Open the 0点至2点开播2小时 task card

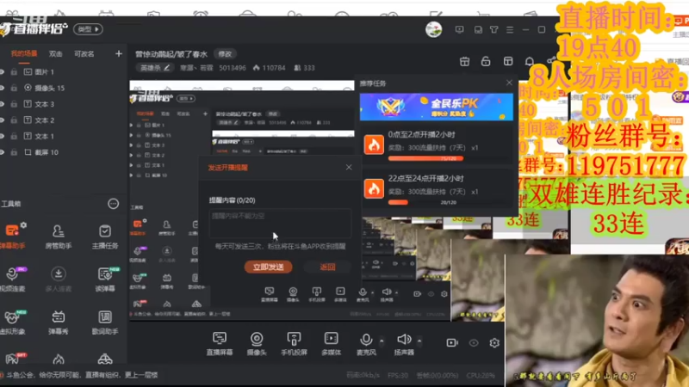pyautogui.click(x=437, y=144)
